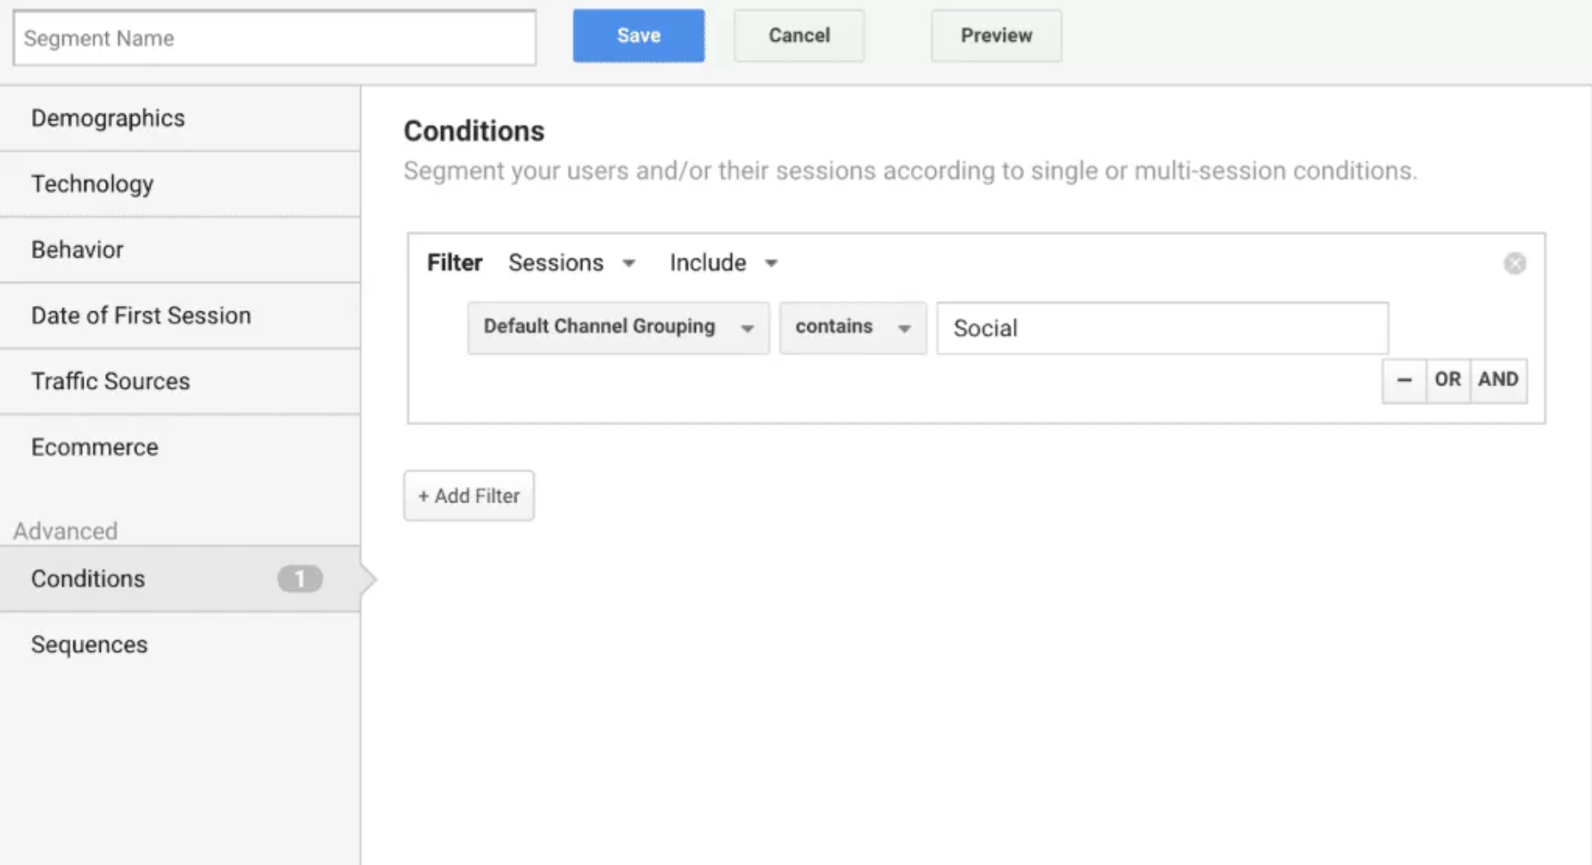Image resolution: width=1592 pixels, height=865 pixels.
Task: Select Traffic Sources in the sidebar
Action: point(180,382)
